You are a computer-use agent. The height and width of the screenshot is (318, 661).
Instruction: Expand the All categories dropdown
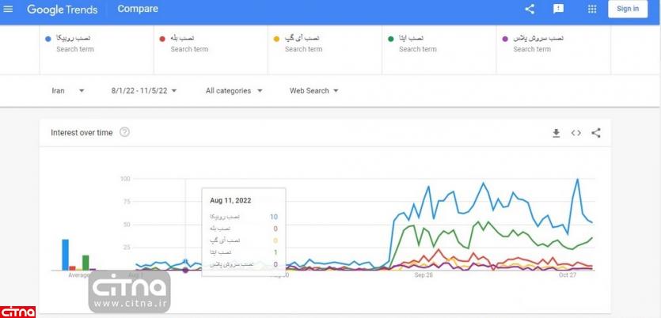pyautogui.click(x=234, y=91)
